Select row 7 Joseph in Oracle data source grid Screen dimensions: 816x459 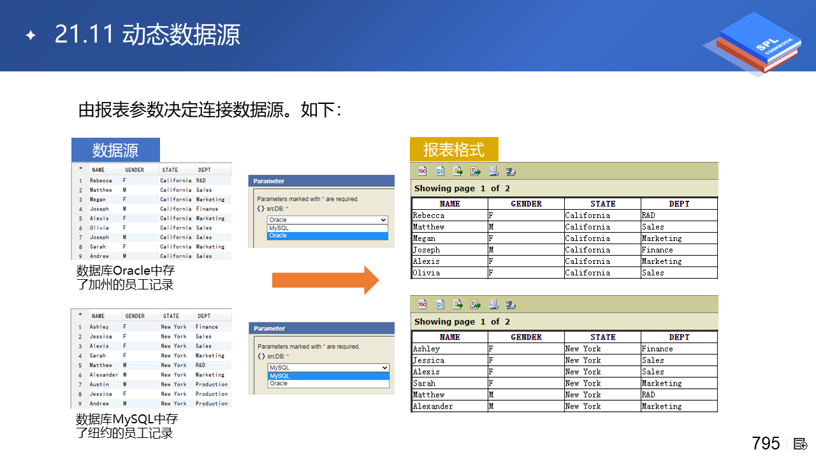[99, 237]
